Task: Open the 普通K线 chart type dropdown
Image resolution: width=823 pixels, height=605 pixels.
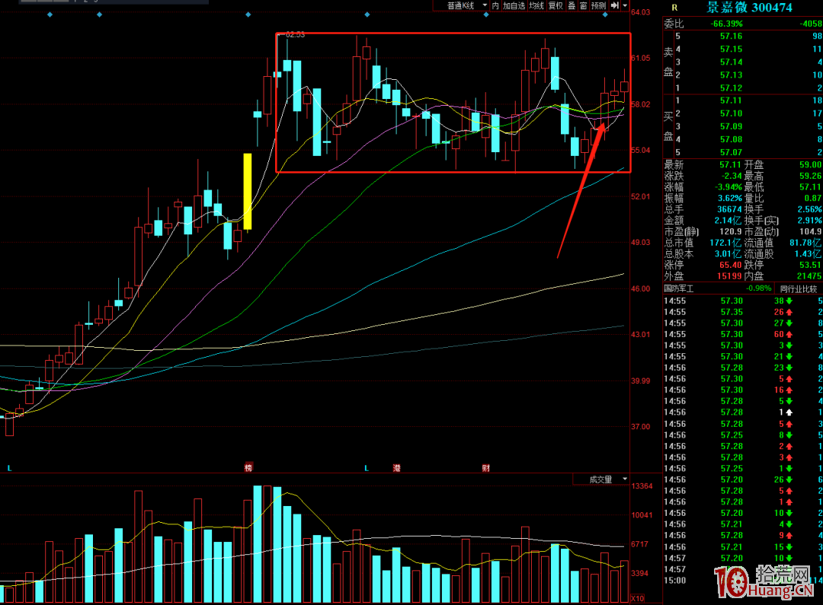Action: click(466, 6)
